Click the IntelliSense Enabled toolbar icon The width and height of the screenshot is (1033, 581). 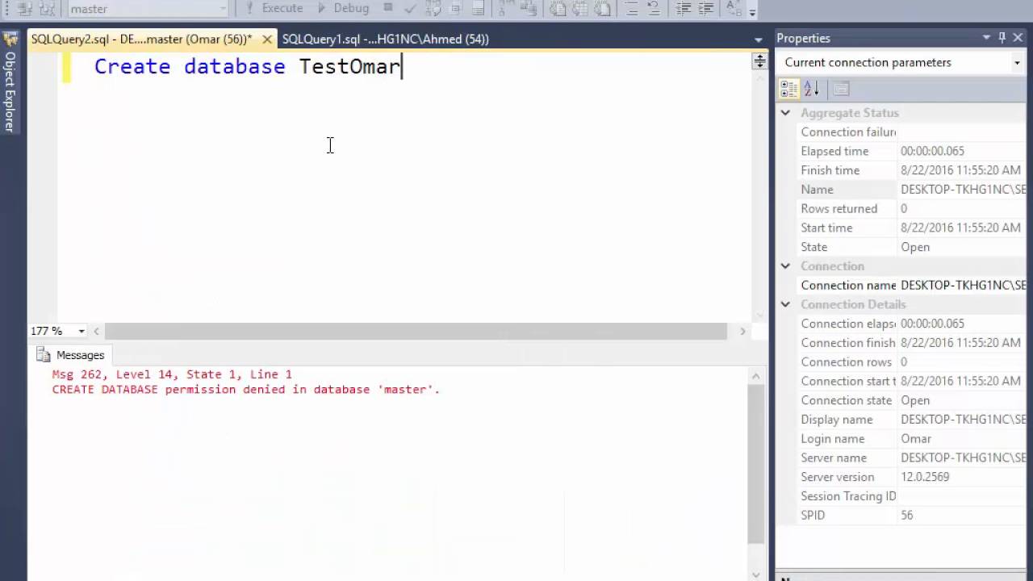478,8
